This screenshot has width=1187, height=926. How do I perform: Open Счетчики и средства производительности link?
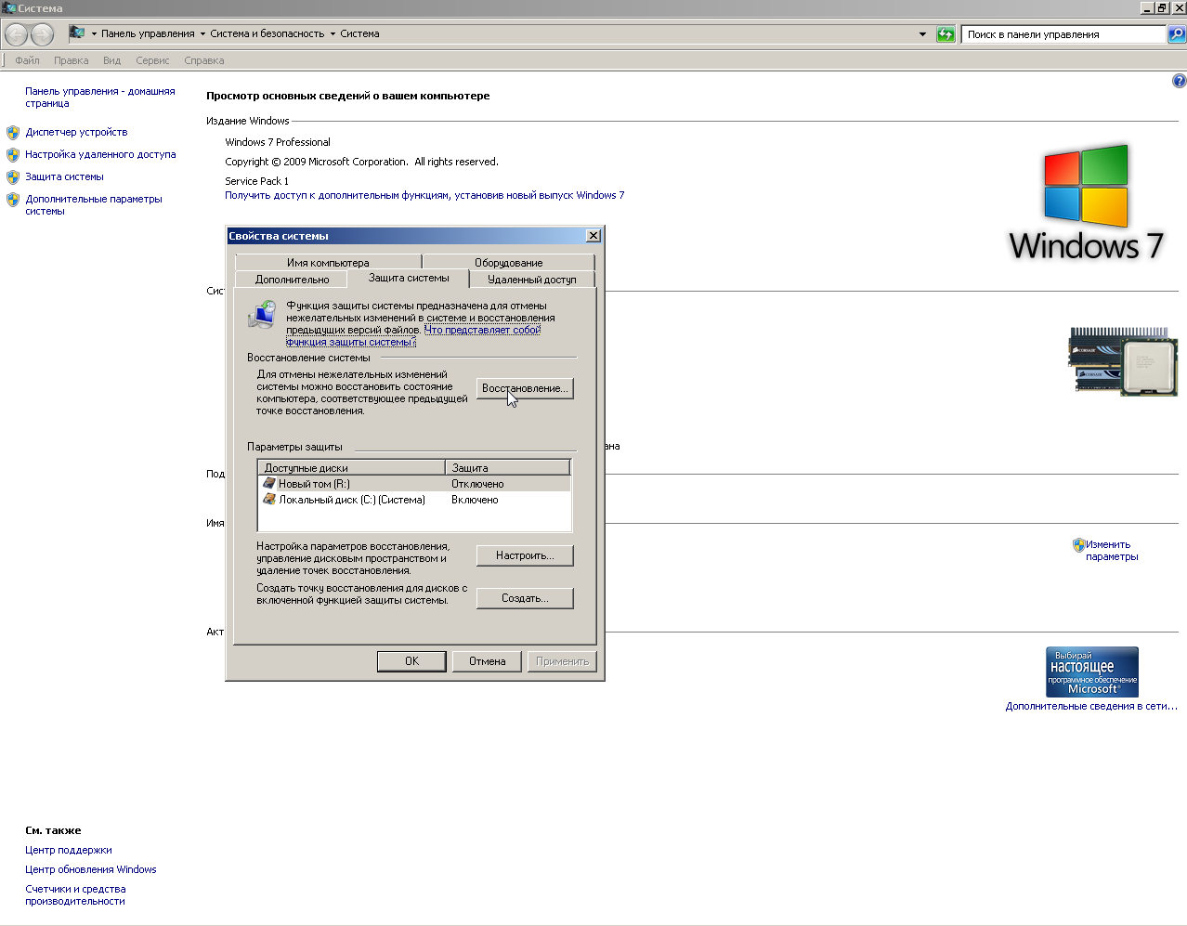tap(75, 895)
